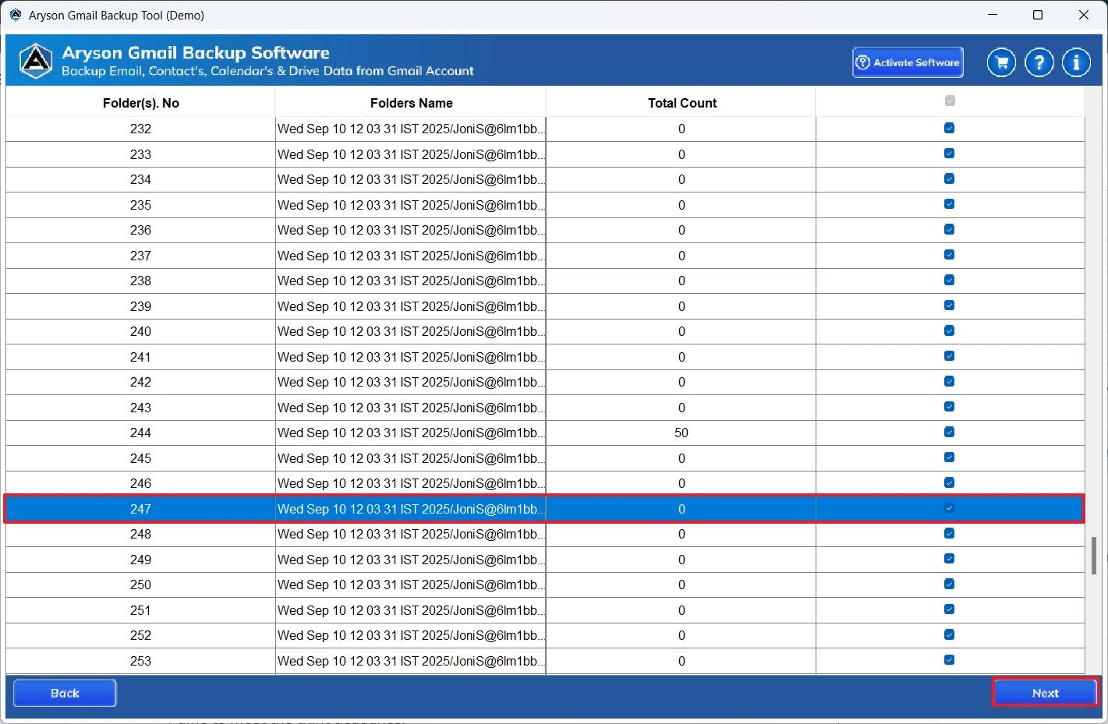Uncheck the checkbox for folder 232
Image resolution: width=1108 pixels, height=724 pixels.
click(x=949, y=128)
